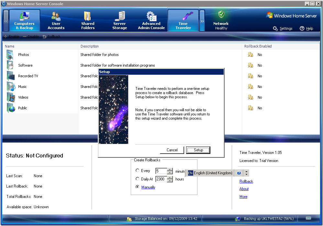Image resolution: width=323 pixels, height=226 pixels.
Task: Click the Rollback toolbar button
Action: click(x=51, y=37)
